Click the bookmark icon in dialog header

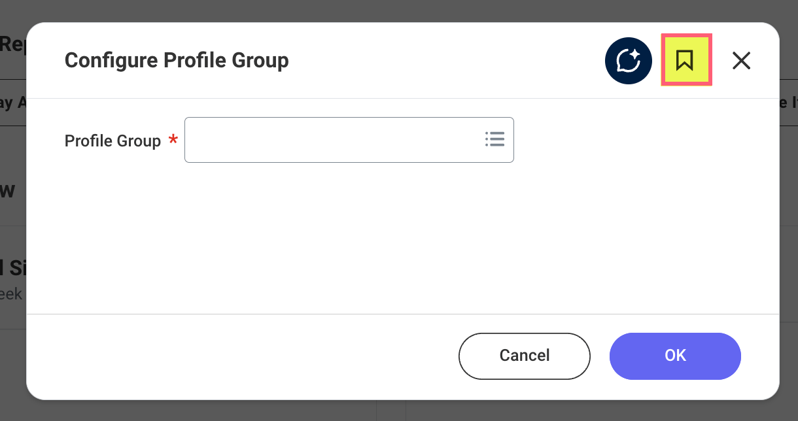coord(685,60)
